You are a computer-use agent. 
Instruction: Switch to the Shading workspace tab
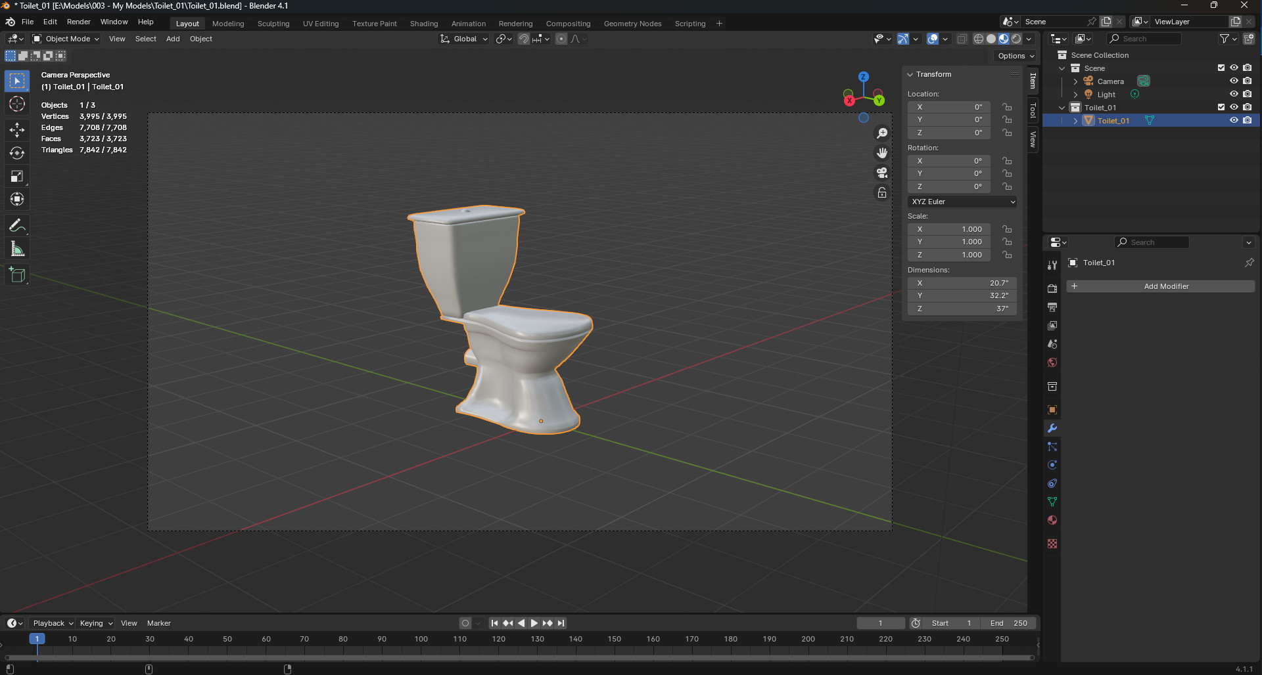424,24
